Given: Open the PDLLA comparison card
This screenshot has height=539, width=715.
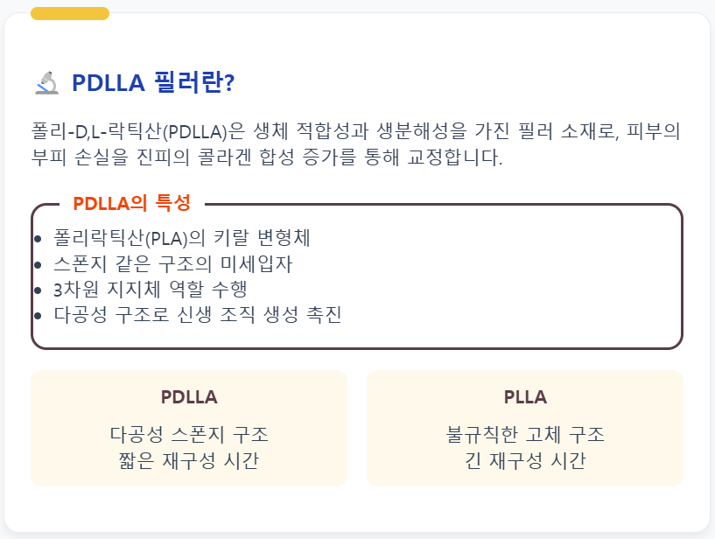Looking at the screenshot, I should 189,428.
